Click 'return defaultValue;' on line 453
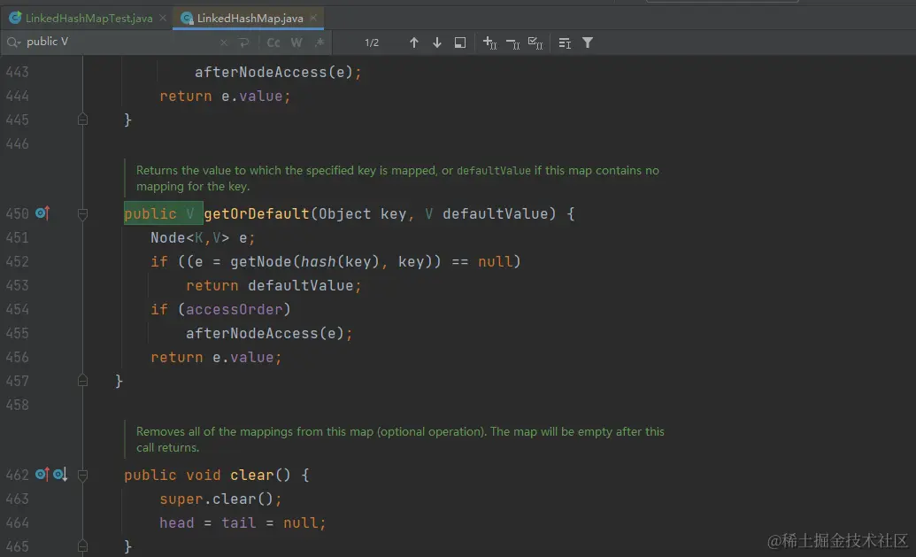916x557 pixels. coord(273,286)
